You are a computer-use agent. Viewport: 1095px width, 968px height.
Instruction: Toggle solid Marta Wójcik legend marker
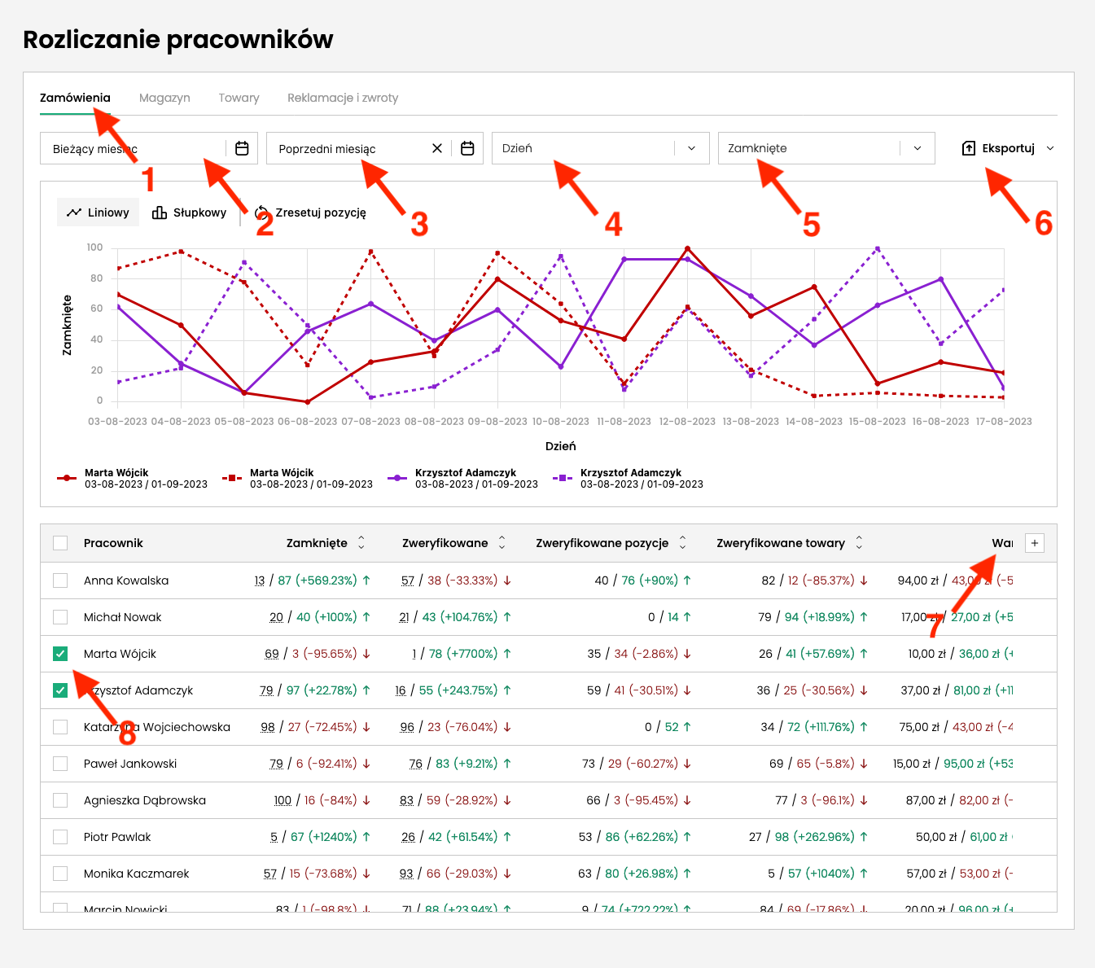(x=67, y=478)
